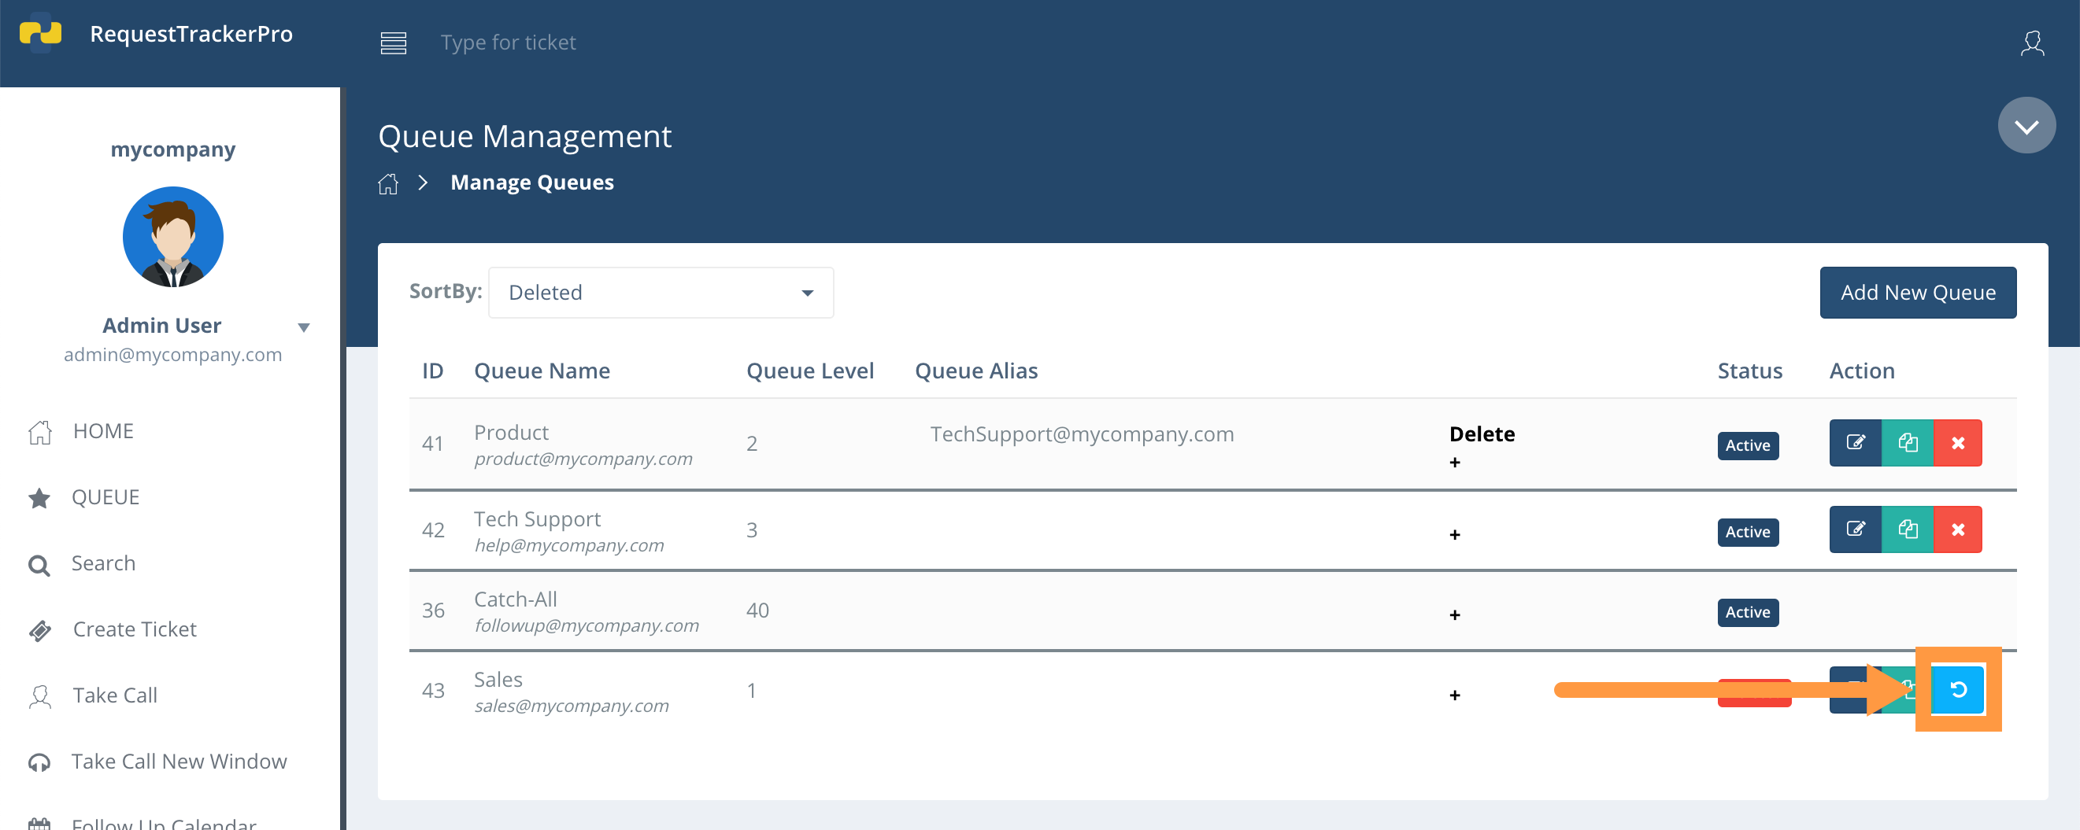Delete the Tech Support queue
2080x830 pixels.
click(1959, 529)
